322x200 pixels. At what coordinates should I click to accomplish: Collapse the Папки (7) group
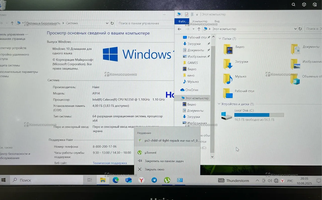tap(220, 39)
